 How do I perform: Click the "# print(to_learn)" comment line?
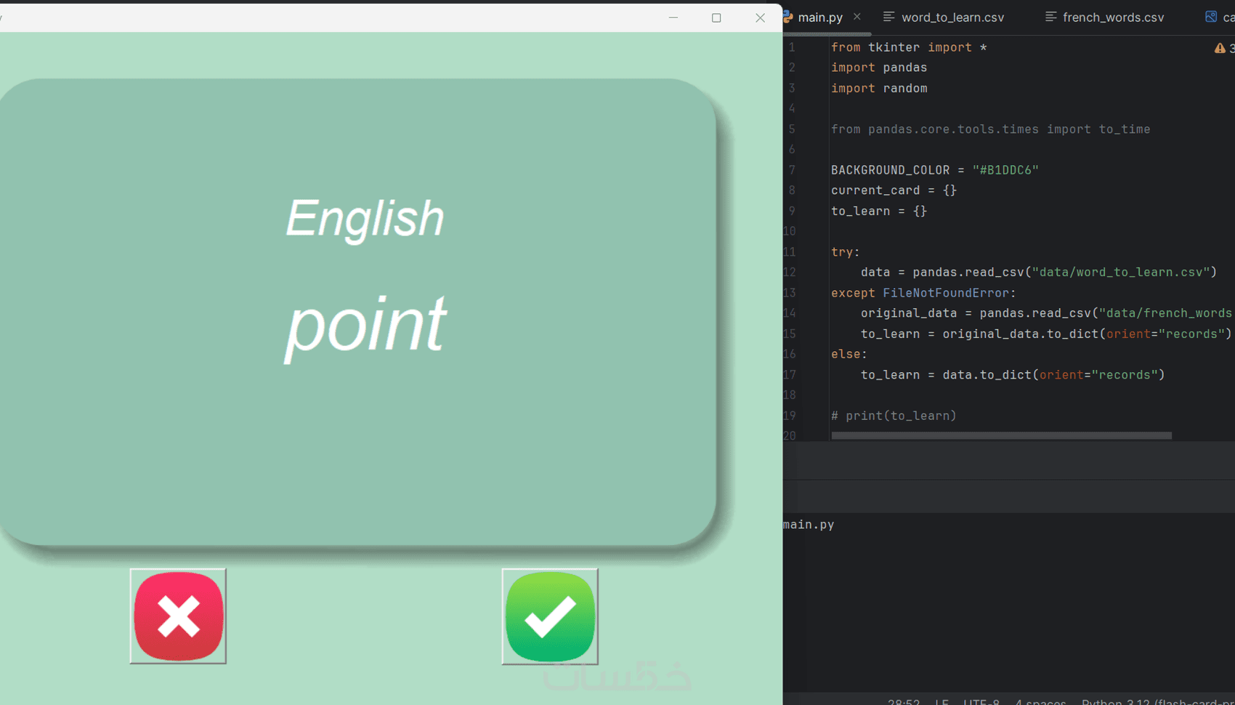tap(894, 416)
